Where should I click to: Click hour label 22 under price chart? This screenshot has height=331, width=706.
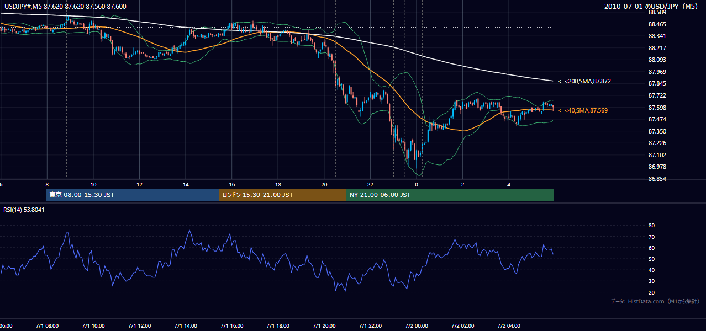pos(371,185)
